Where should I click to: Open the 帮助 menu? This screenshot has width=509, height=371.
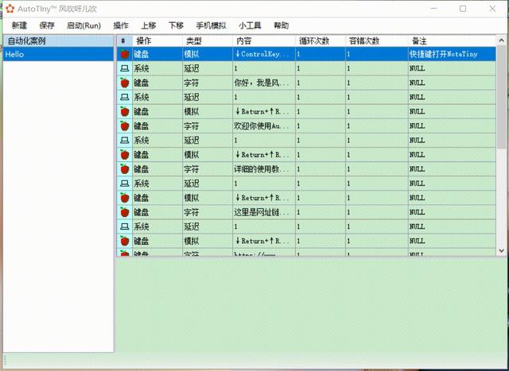(281, 25)
